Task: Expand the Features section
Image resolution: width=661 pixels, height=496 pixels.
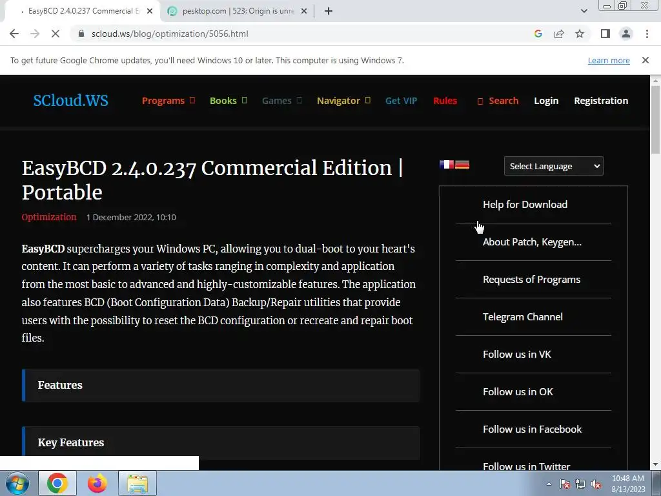Action: tap(221, 385)
